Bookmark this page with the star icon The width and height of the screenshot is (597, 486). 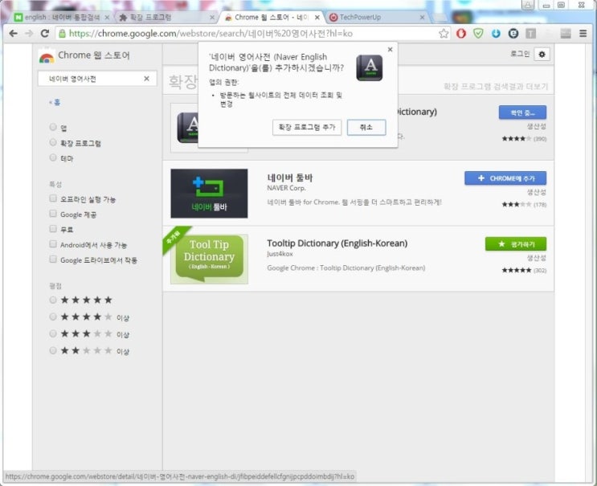(444, 34)
